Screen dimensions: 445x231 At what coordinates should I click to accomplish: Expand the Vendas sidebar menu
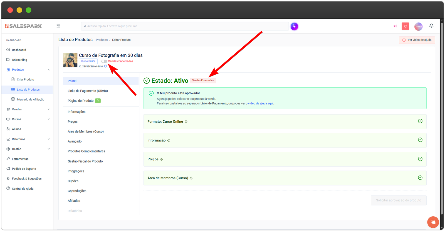(x=49, y=109)
